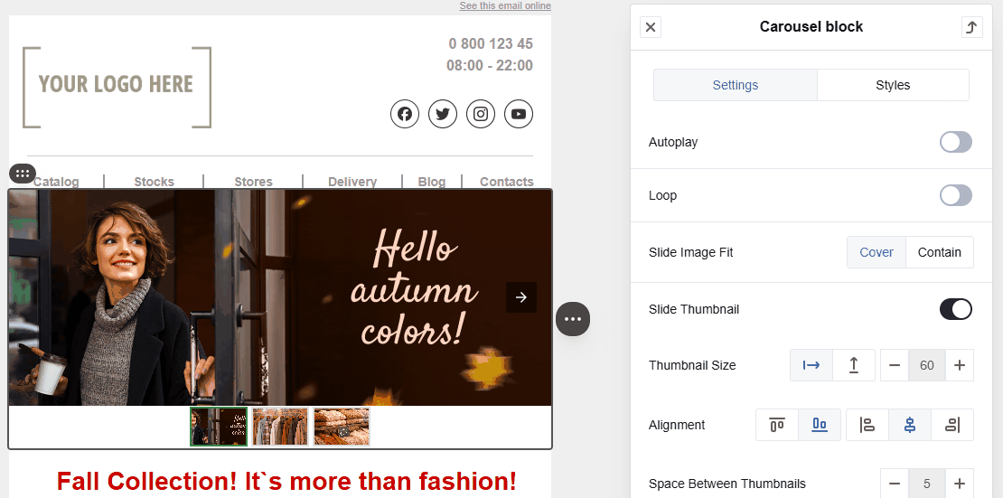The width and height of the screenshot is (1003, 498).
Task: Increase Space Between Thumbnails
Action: point(960,484)
